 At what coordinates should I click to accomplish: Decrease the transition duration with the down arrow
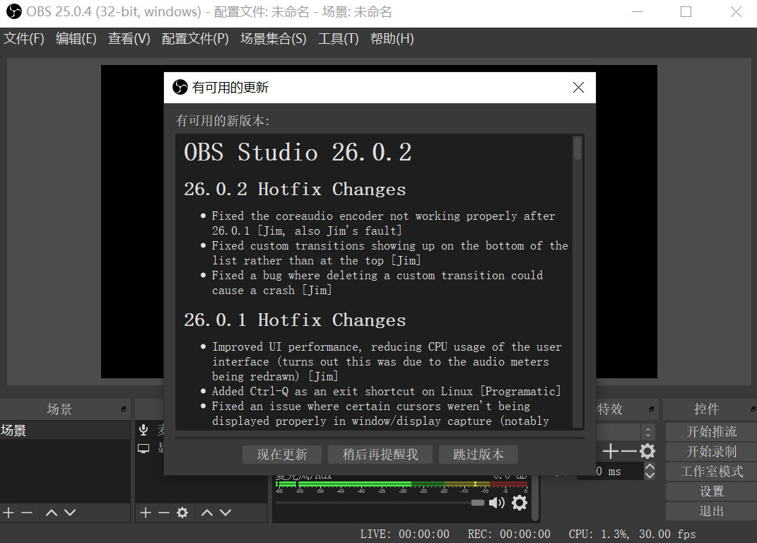(x=650, y=475)
